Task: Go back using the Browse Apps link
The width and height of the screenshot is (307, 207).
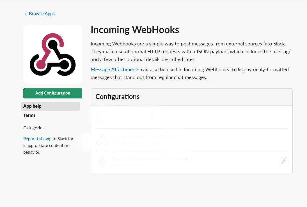Action: (42, 14)
